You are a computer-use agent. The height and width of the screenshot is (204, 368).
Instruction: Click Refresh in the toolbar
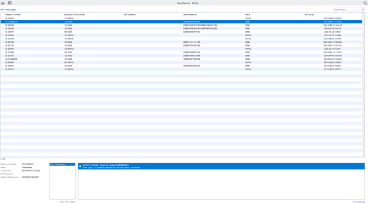196,3
